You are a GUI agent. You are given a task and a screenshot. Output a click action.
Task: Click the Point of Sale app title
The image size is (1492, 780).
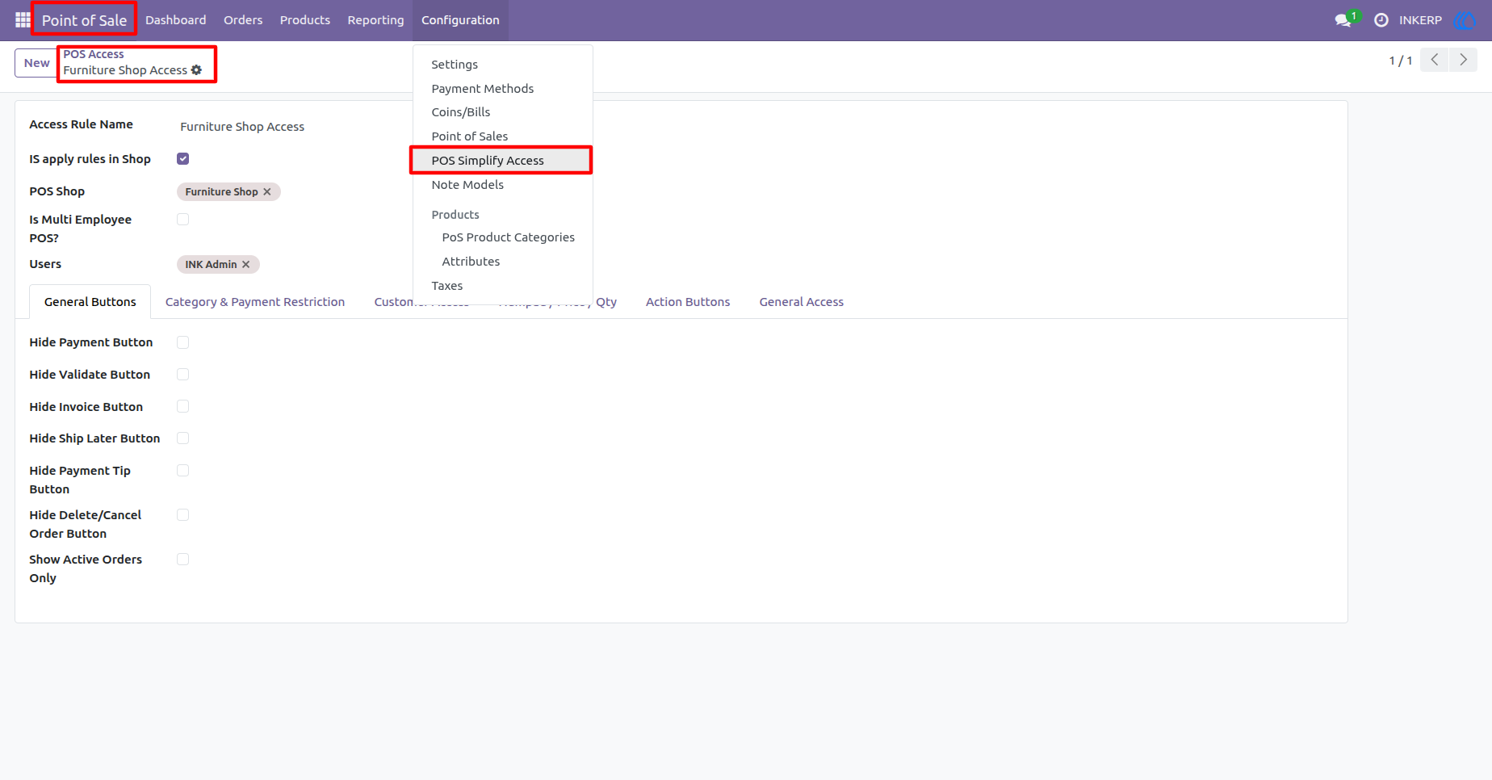[84, 20]
